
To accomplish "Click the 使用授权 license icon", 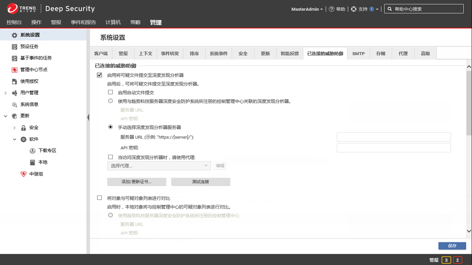I will click(14, 81).
